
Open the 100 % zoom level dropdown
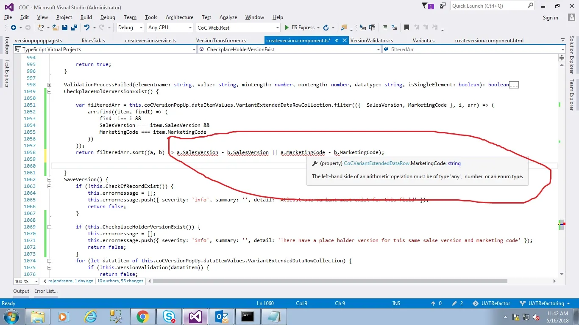click(x=26, y=281)
